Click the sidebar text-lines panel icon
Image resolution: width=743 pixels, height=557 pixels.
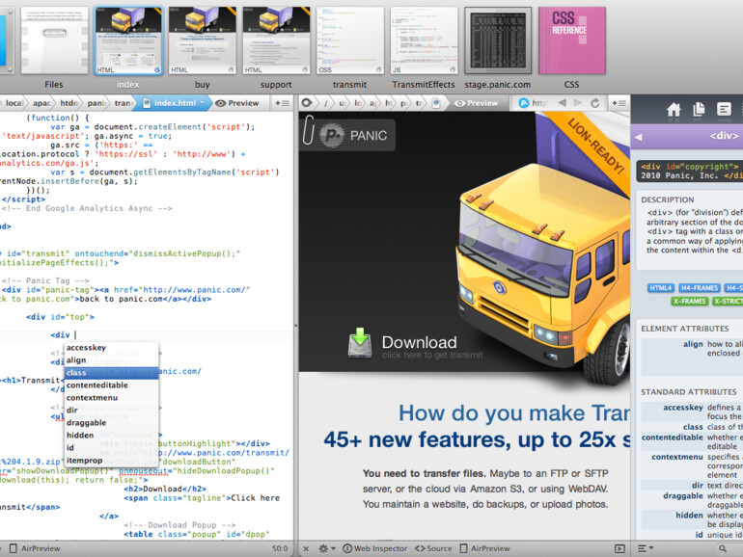(724, 110)
